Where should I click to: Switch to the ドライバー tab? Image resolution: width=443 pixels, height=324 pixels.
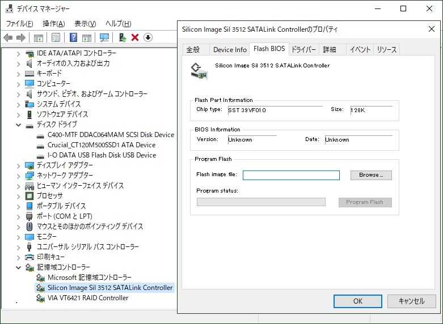click(303, 50)
